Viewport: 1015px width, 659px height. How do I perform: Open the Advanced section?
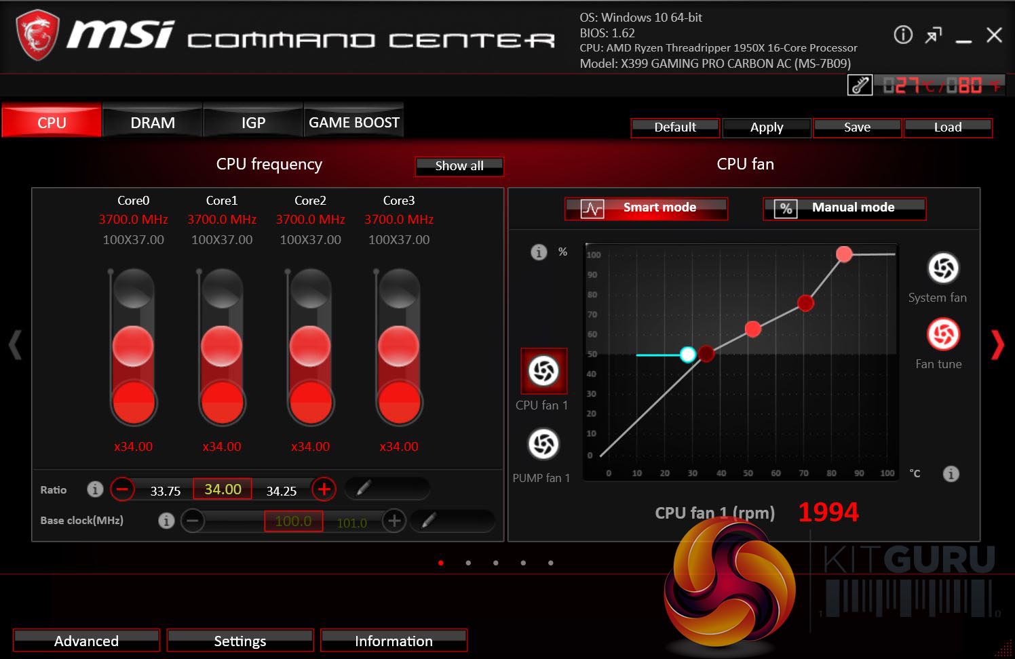86,641
